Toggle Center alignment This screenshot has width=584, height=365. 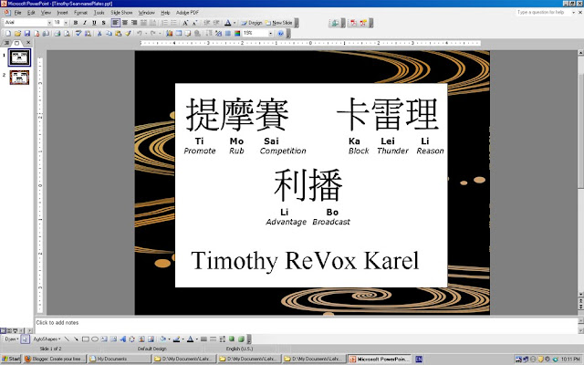[x=125, y=23]
